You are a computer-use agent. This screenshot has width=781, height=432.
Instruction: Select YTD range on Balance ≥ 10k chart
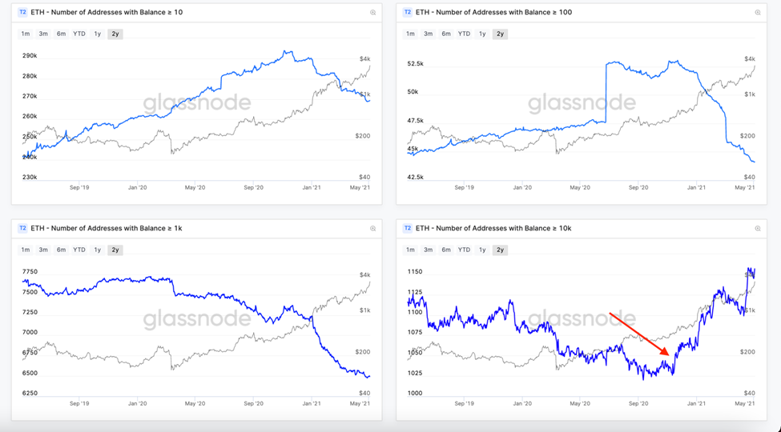(x=465, y=250)
